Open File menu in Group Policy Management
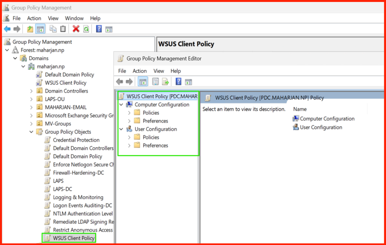The height and width of the screenshot is (245, 386). point(16,19)
